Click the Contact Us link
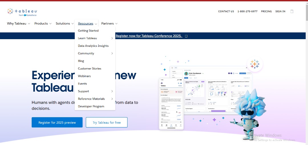Image resolution: width=308 pixels, height=145 pixels. (226, 12)
